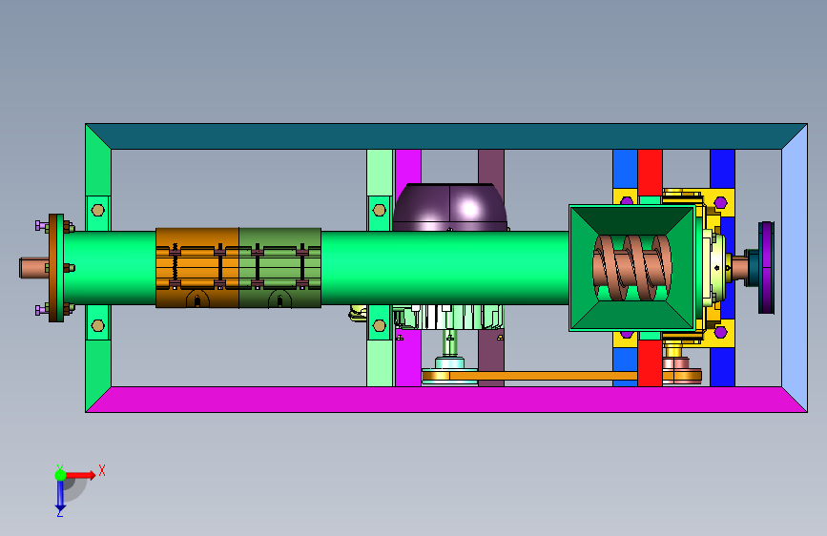
Task: Click the red X axis arrow of triad
Action: (x=82, y=475)
